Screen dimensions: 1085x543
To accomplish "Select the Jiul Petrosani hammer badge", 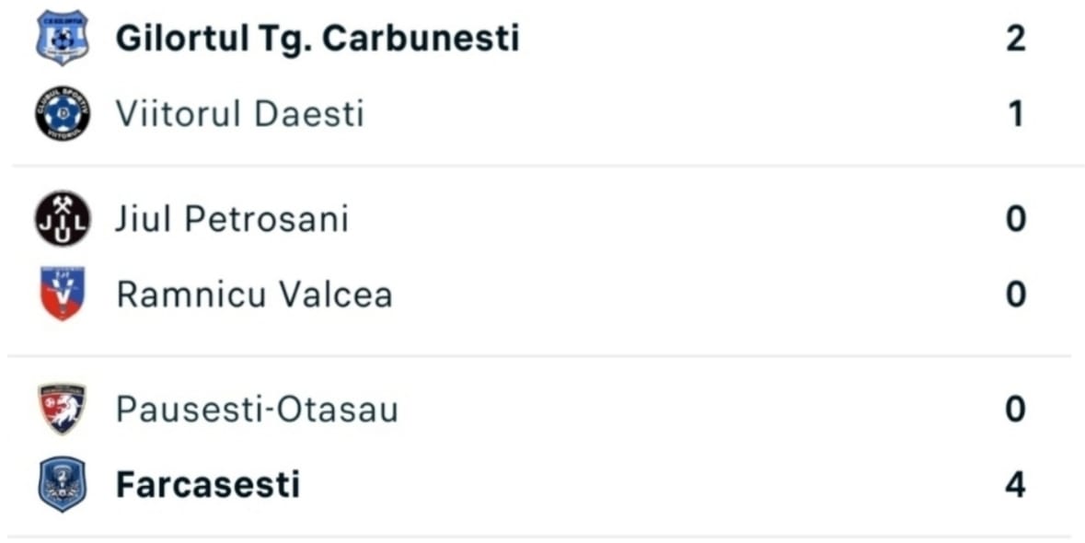I will click(63, 219).
